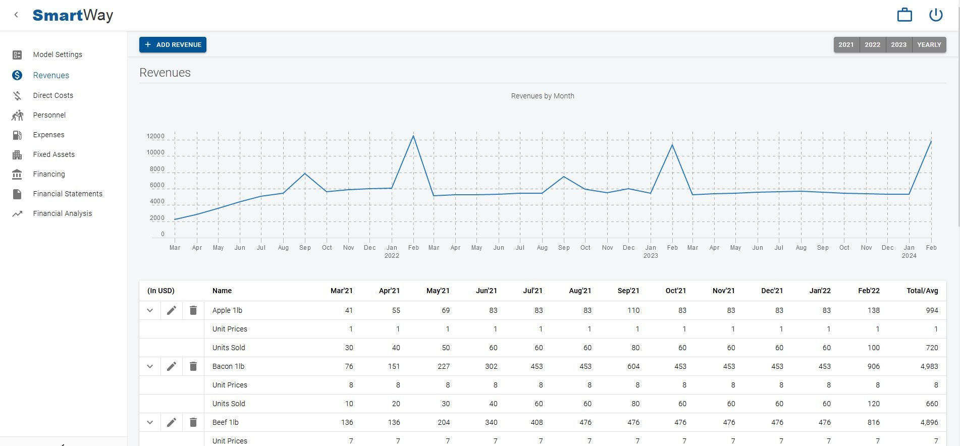Edit the Bacon 1lb revenue row

coord(172,366)
